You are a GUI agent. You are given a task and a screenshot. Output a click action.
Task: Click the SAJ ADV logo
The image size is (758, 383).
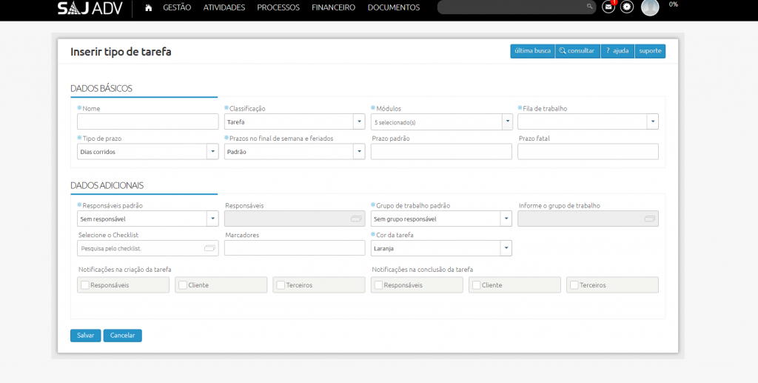(90, 7)
